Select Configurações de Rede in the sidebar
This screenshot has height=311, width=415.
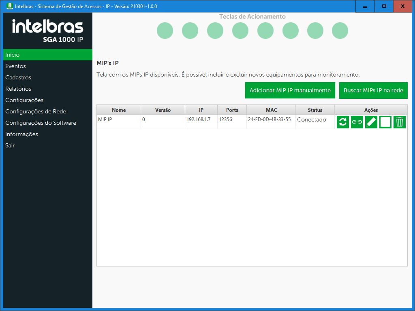point(36,111)
